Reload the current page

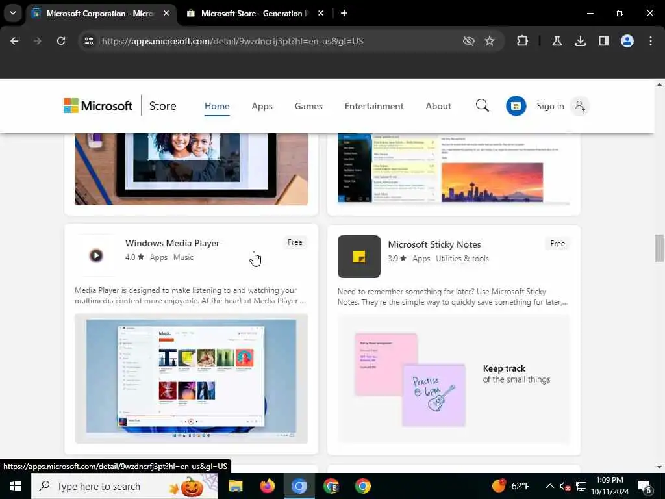pyautogui.click(x=61, y=41)
